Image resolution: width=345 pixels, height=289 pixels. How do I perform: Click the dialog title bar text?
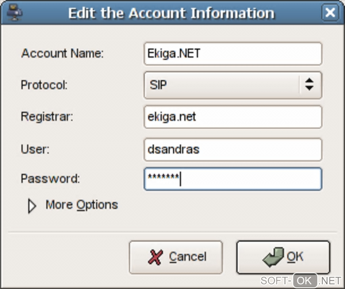[x=171, y=13]
